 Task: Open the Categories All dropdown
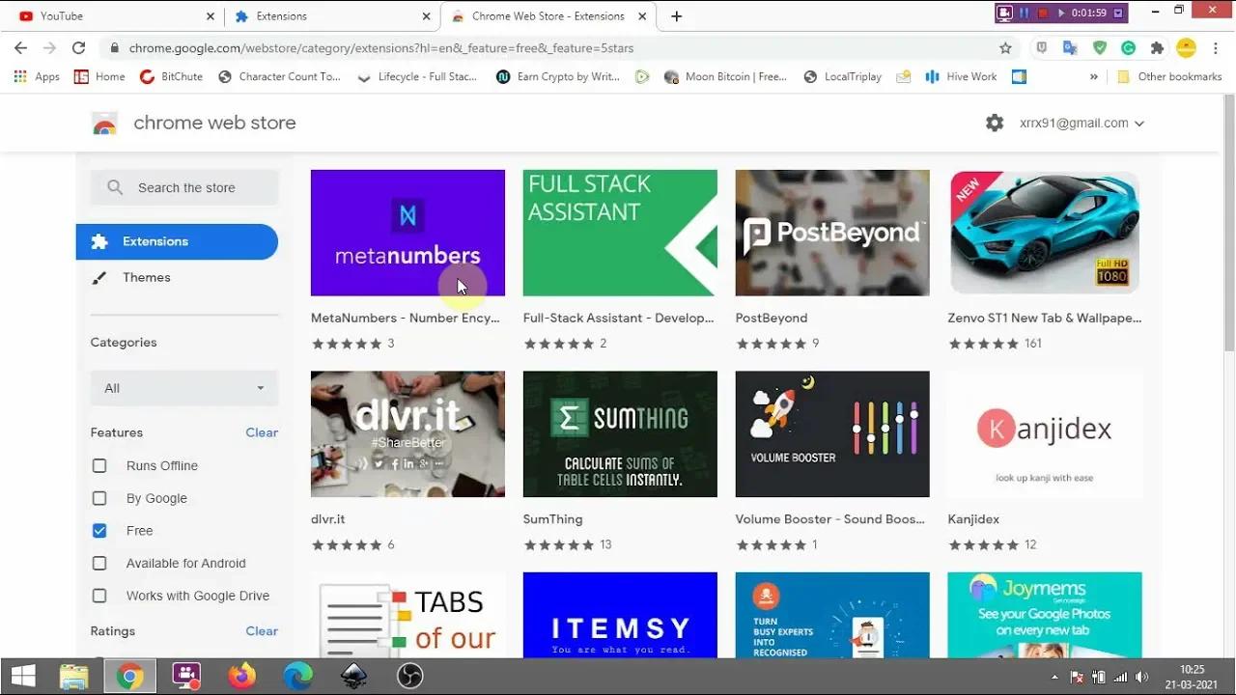(x=184, y=388)
